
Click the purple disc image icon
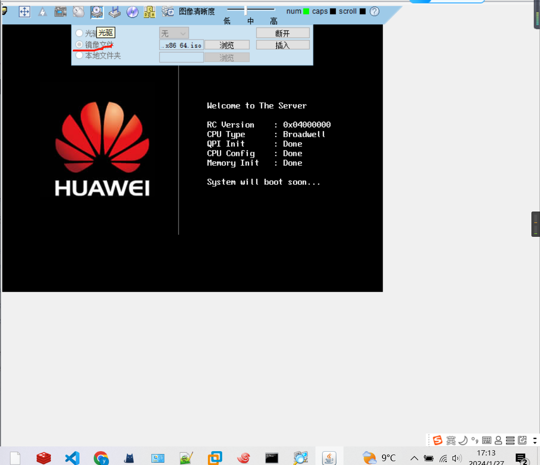(x=132, y=12)
